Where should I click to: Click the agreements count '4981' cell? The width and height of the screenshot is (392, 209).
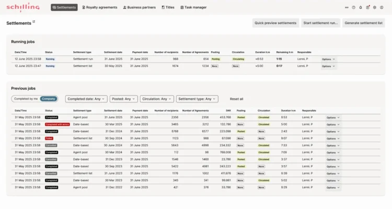(205, 166)
